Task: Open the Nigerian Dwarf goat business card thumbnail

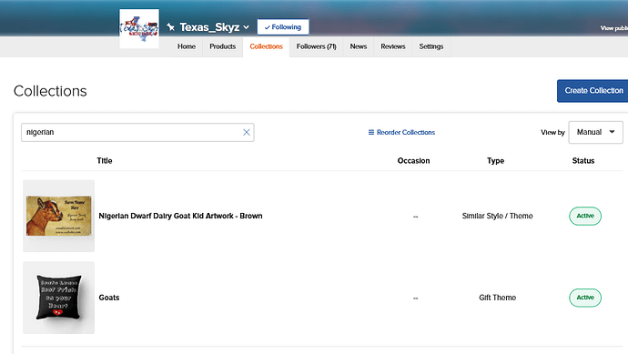Action: 59,216
